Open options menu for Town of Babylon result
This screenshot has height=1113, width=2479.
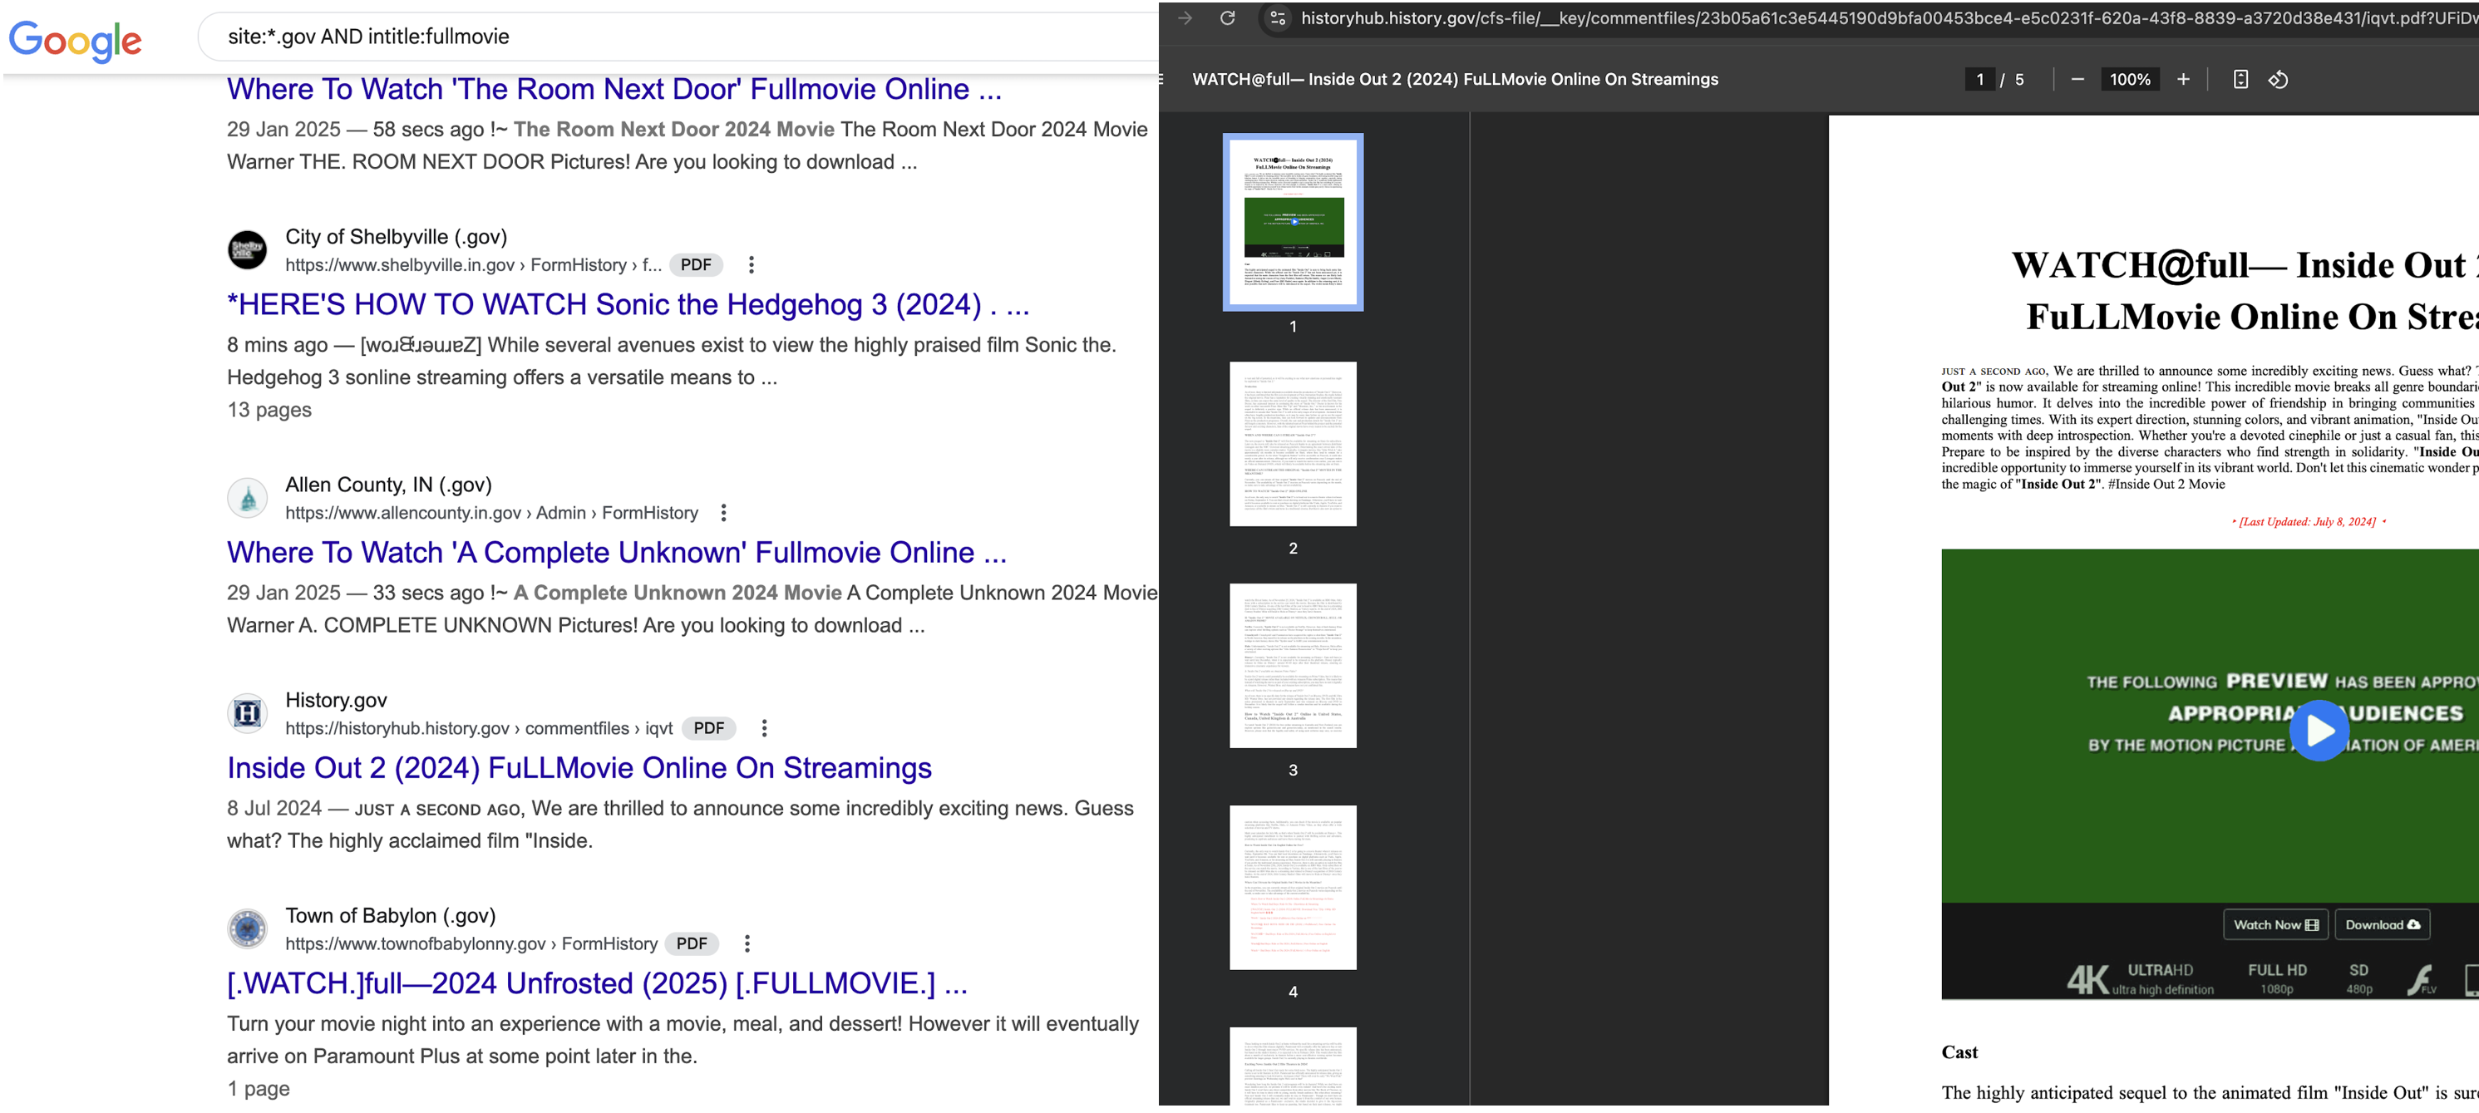[x=747, y=943]
